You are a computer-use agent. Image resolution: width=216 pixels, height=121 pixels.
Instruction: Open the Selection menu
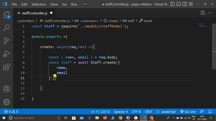tap(39, 4)
